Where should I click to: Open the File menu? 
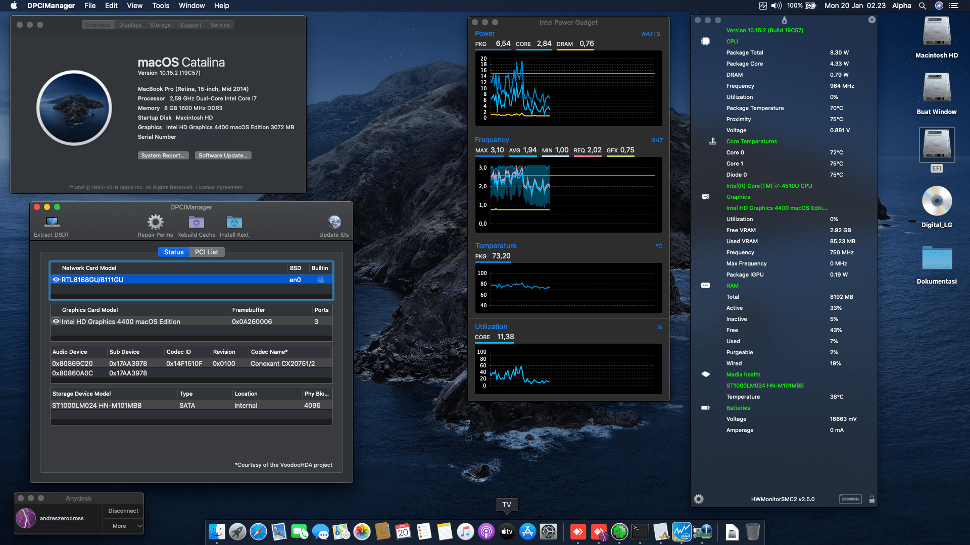pyautogui.click(x=90, y=6)
